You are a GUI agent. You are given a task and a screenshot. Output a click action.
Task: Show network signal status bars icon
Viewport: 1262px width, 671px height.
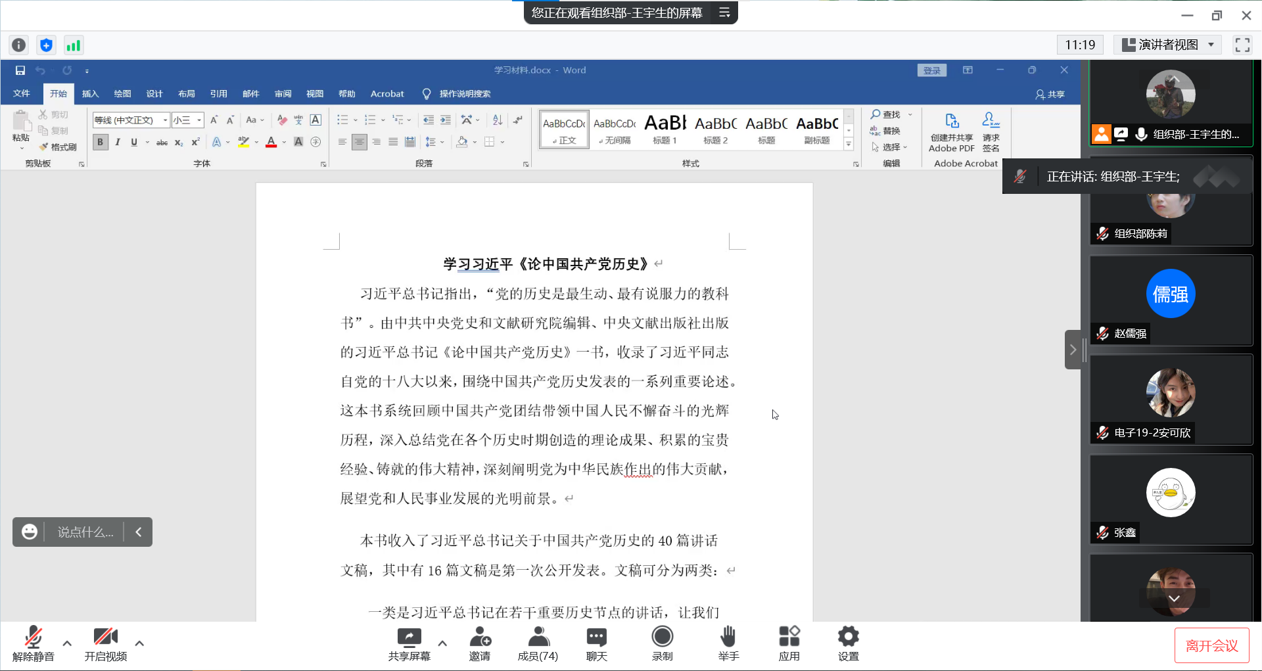[73, 45]
